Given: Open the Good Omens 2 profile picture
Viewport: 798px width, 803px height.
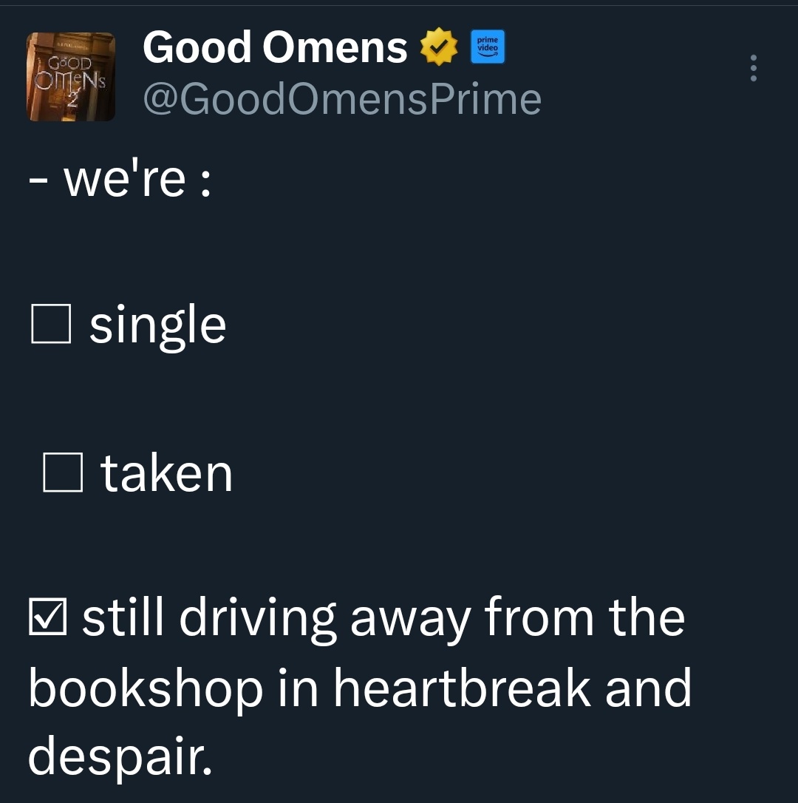Looking at the screenshot, I should click(71, 77).
